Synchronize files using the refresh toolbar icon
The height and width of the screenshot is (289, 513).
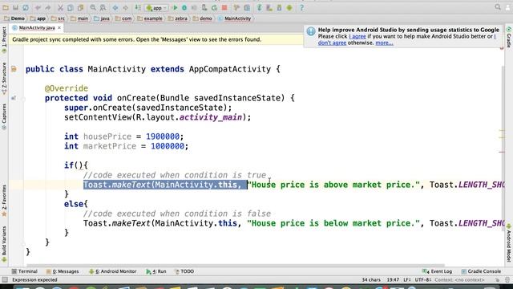click(26, 7)
